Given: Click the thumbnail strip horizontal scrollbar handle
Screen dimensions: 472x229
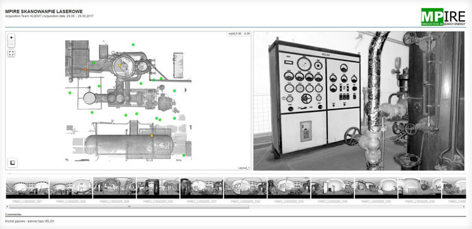Looking at the screenshot, I should tap(129, 207).
